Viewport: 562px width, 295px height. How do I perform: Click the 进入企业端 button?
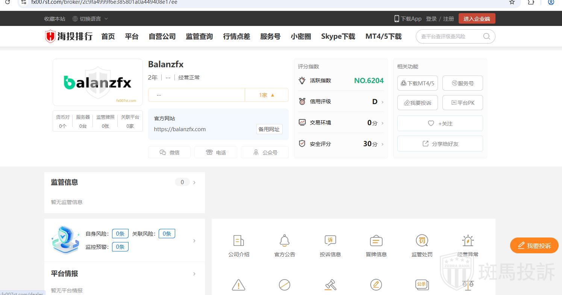click(477, 18)
